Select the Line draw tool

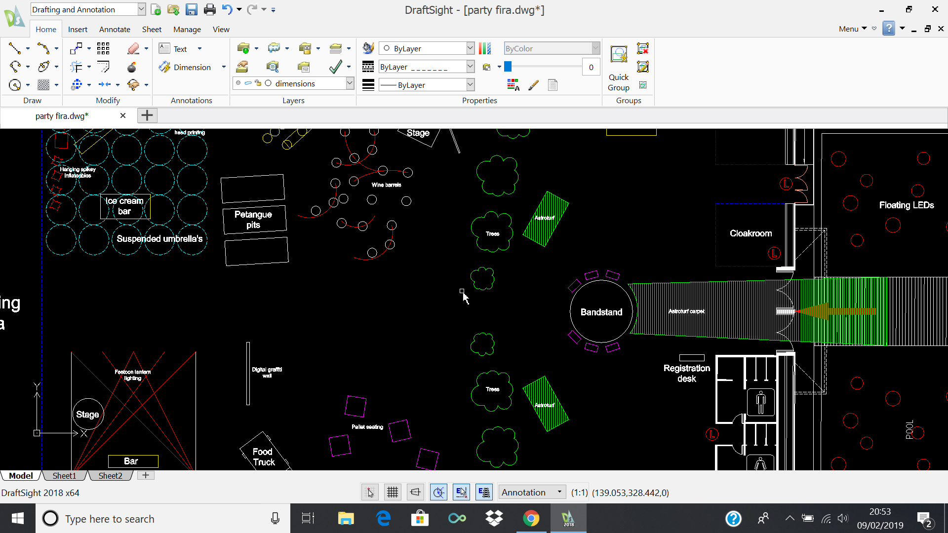(x=14, y=48)
